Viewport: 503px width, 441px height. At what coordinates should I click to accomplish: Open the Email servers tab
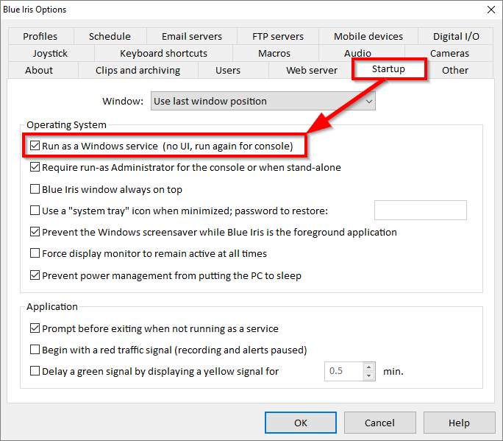click(x=191, y=36)
